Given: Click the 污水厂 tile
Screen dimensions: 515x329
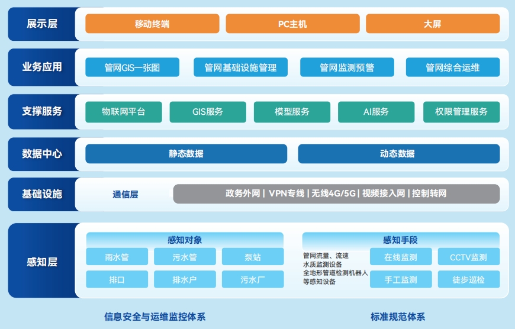Looking at the screenshot, I should point(253,279).
